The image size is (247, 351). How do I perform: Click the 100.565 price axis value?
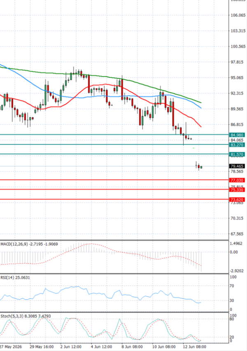click(x=238, y=46)
